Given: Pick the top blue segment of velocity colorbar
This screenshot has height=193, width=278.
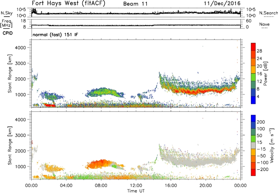Looking at the screenshot, I should [x=253, y=118].
